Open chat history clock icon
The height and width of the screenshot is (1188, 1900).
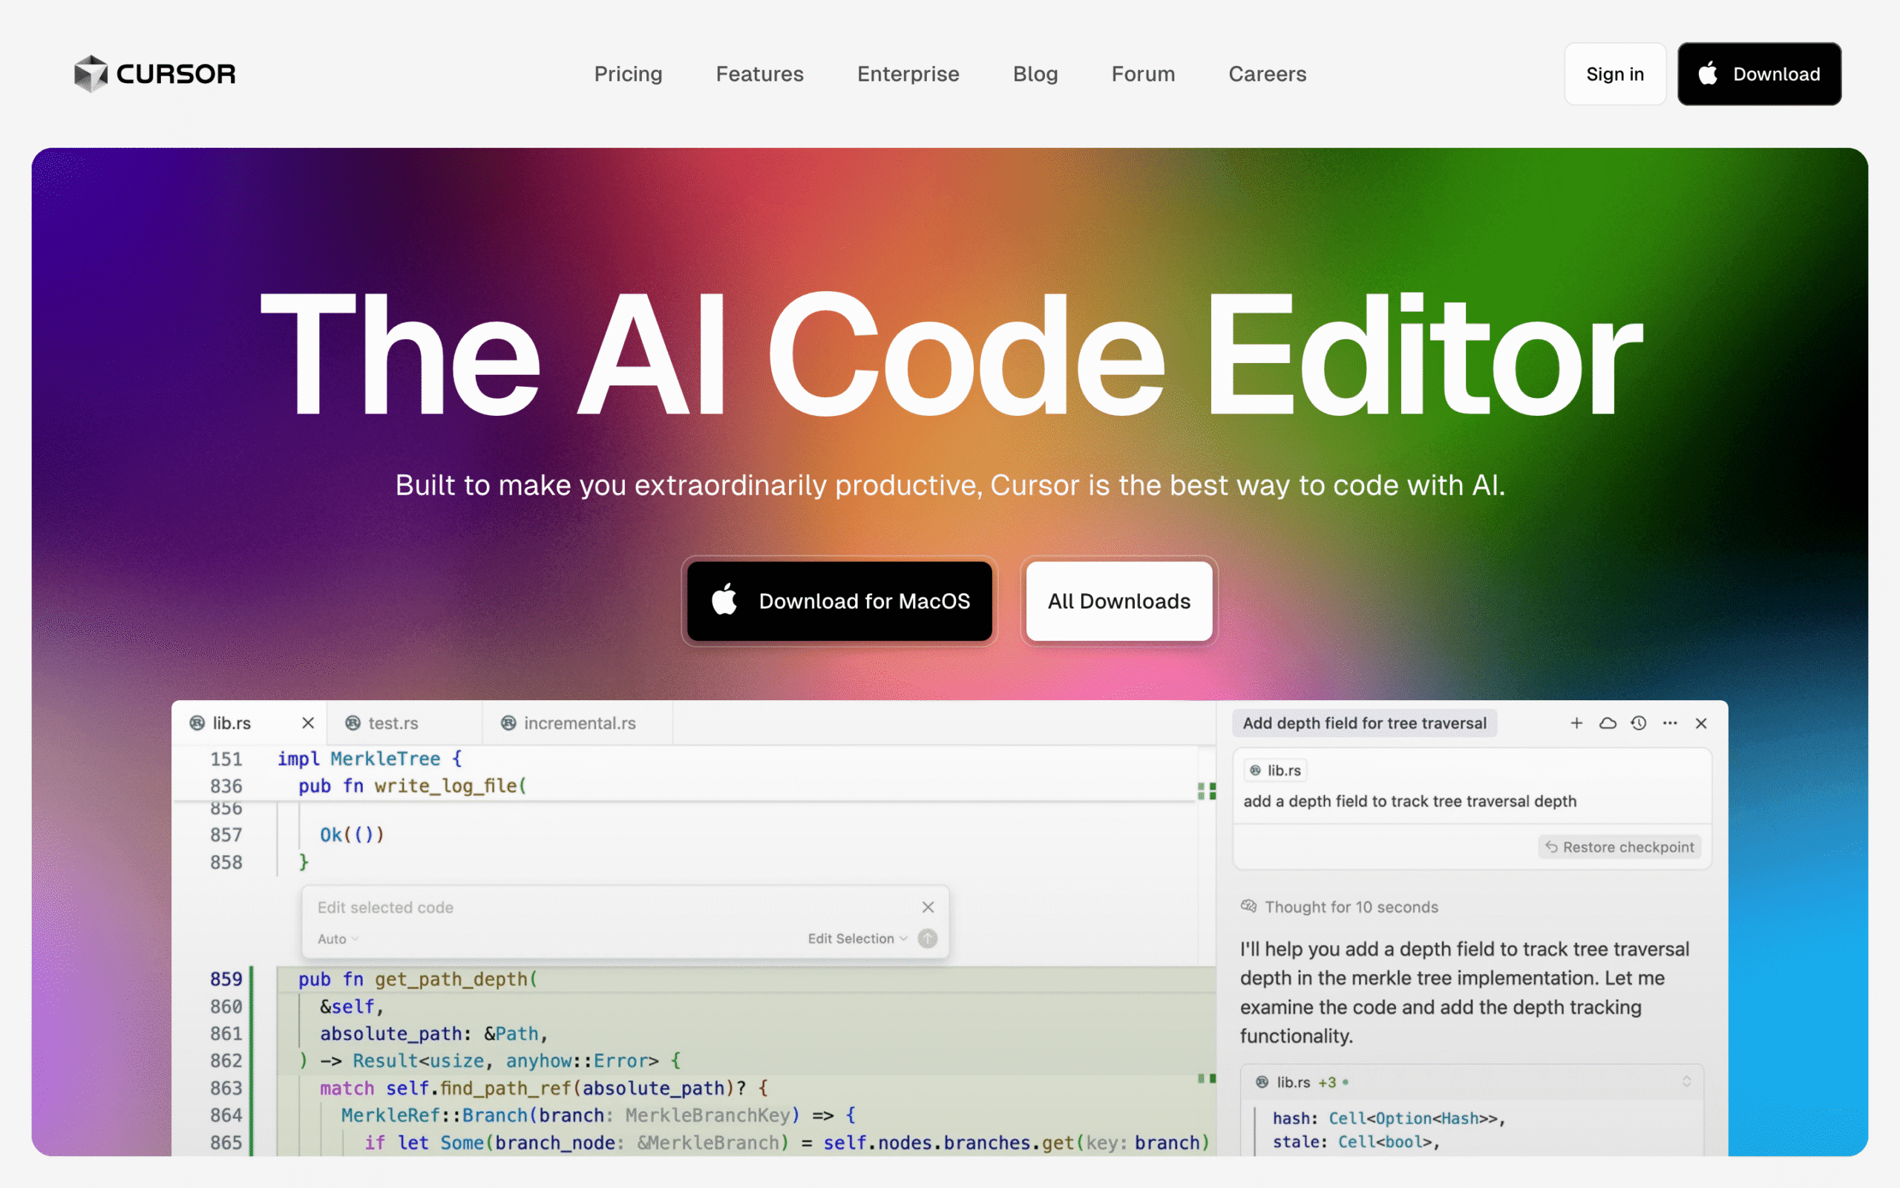pos(1638,723)
